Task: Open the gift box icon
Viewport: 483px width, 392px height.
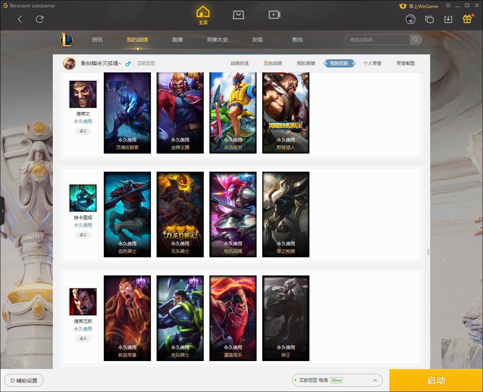Action: click(x=467, y=19)
